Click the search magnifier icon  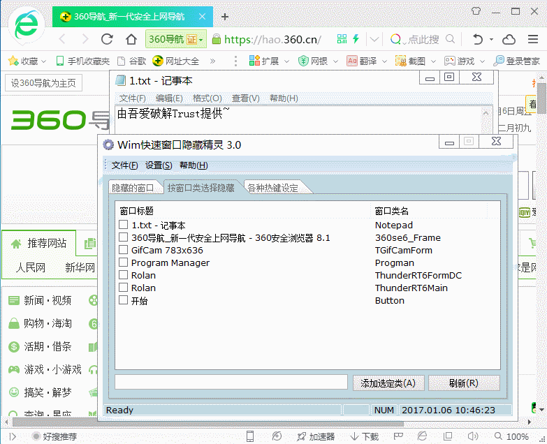[x=451, y=39]
